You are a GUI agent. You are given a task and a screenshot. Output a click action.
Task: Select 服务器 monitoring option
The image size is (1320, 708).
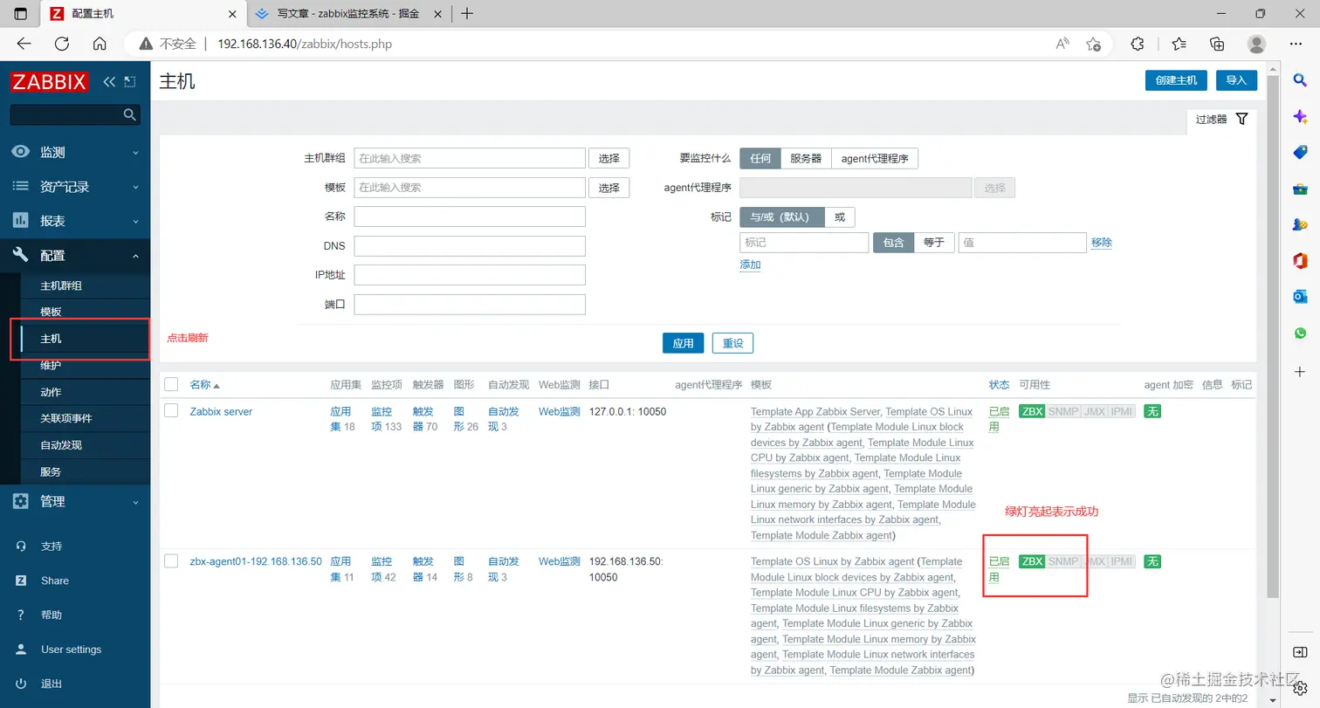pos(806,158)
